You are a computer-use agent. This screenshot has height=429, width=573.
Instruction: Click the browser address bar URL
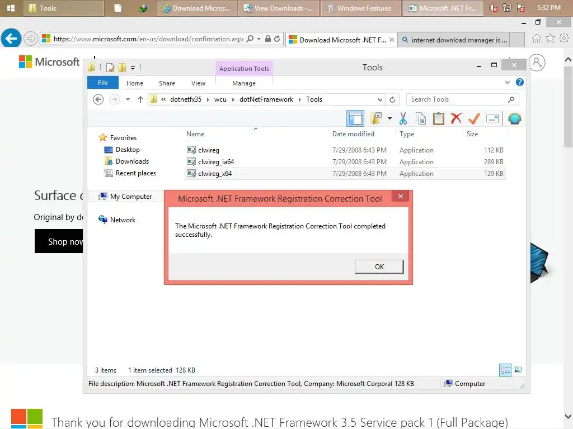coord(148,39)
